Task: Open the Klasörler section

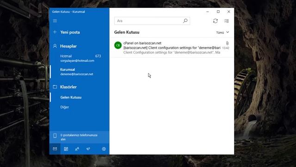Action: tap(68, 87)
